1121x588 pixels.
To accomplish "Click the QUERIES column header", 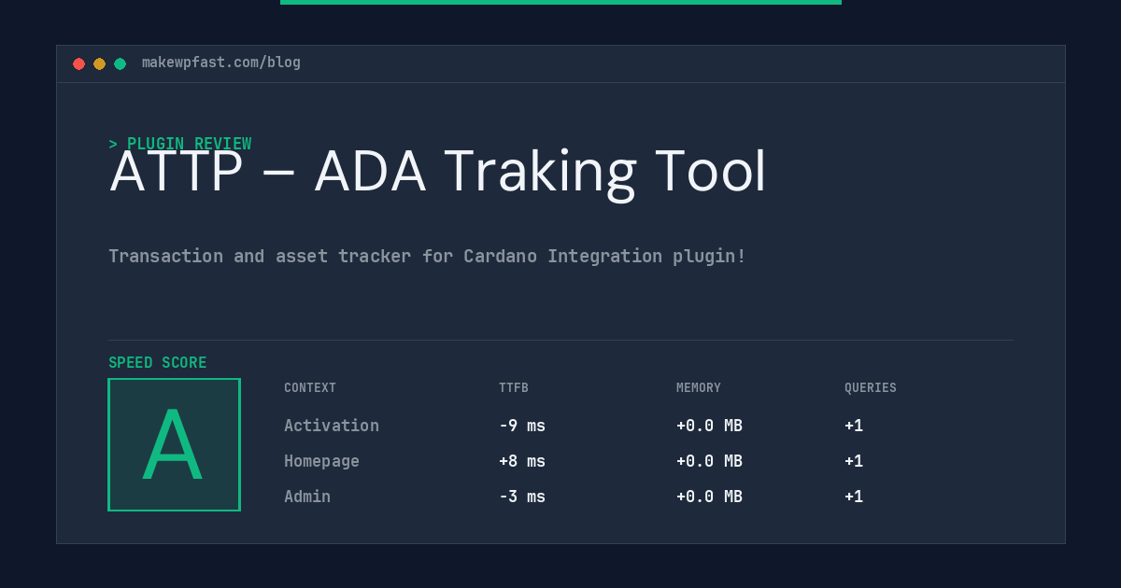I will click(x=871, y=388).
